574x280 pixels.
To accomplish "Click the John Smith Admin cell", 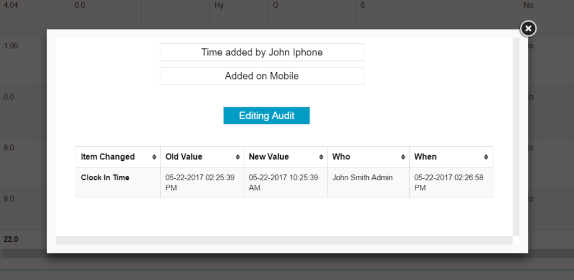I will coord(362,178).
